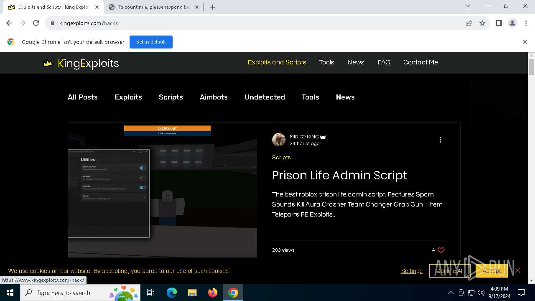Show hidden system tray icons

tap(451, 293)
